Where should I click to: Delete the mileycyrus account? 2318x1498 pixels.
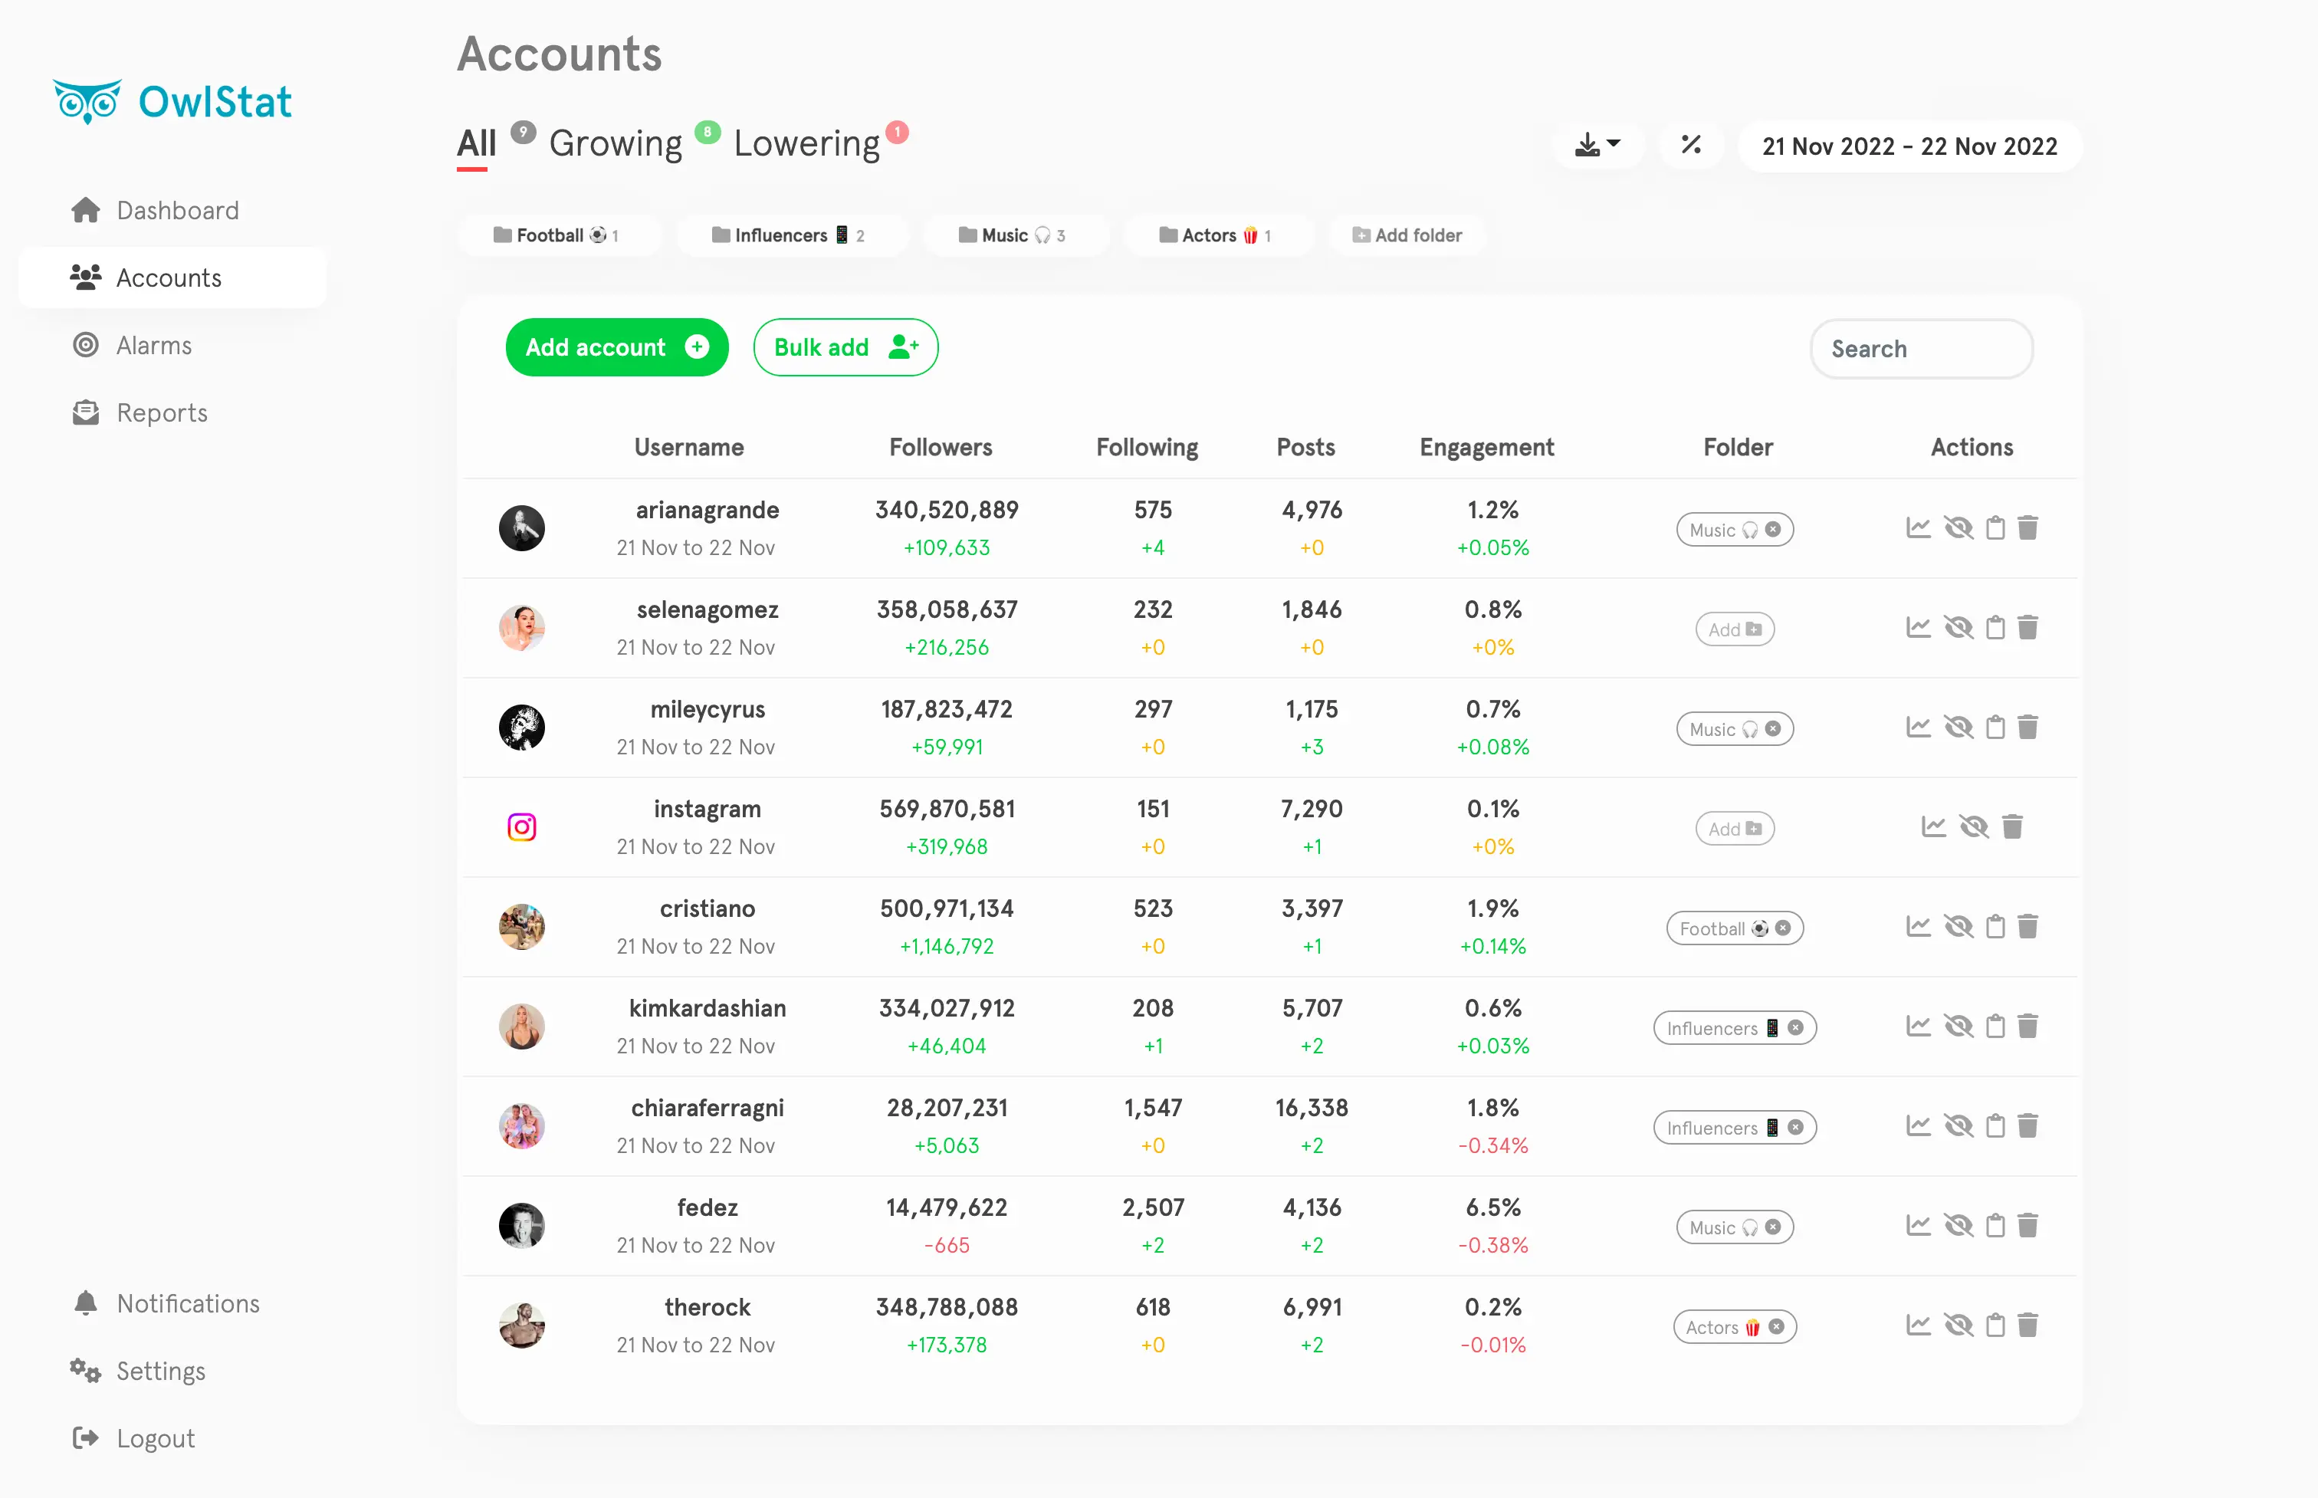click(x=2027, y=728)
